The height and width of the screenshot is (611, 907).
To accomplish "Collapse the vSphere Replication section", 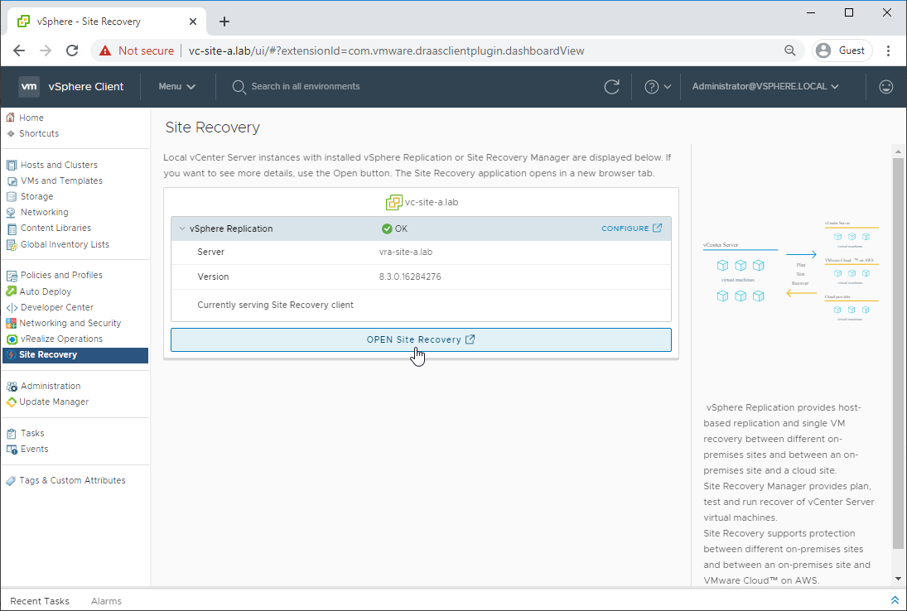I will coord(182,229).
